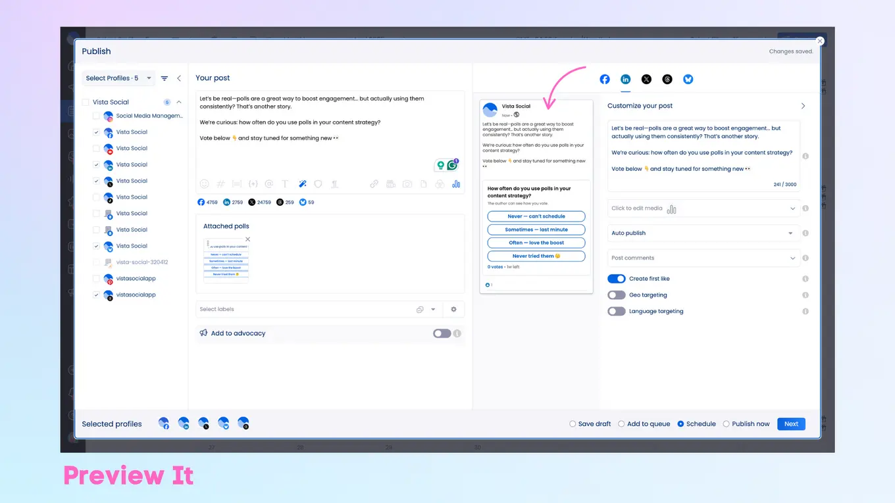Viewport: 895px width, 503px height.
Task: Click the hashtag icon in editor toolbar
Action: click(220, 184)
